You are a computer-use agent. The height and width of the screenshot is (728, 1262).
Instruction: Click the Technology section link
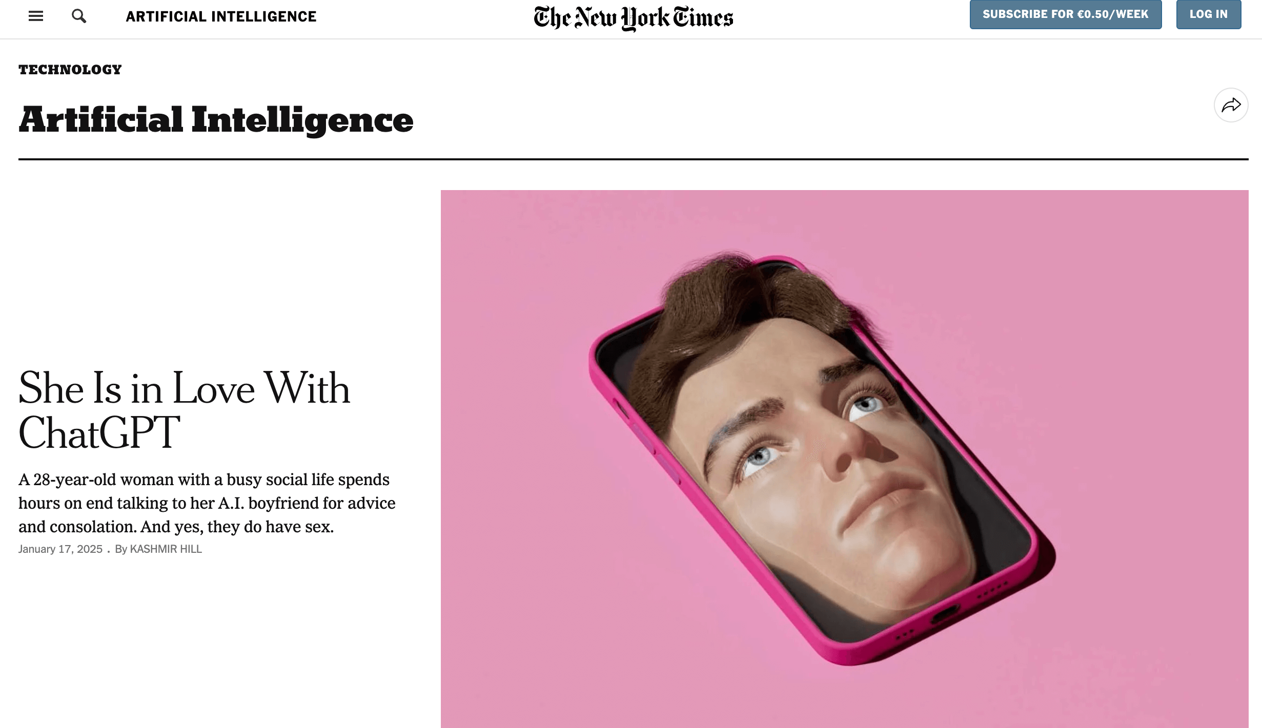tap(70, 70)
